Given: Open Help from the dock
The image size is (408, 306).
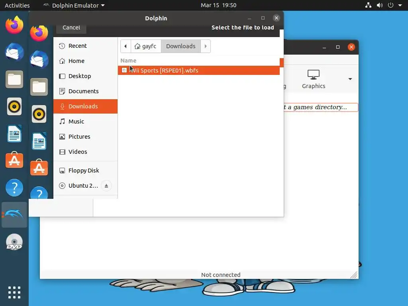Looking at the screenshot, I should [x=14, y=188].
